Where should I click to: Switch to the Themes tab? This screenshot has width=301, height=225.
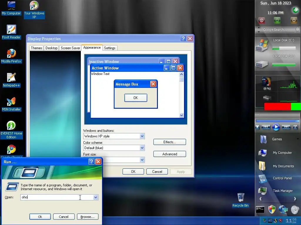pos(36,48)
